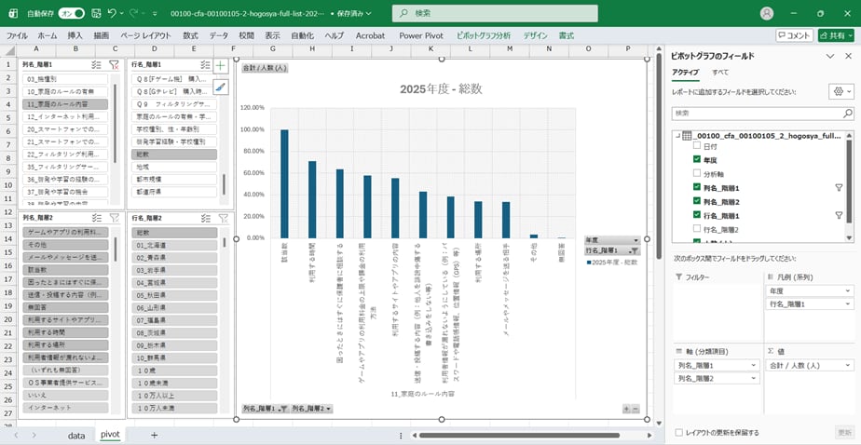Open the 挿入 ribbon tab
The width and height of the screenshot is (861, 445).
(x=75, y=35)
